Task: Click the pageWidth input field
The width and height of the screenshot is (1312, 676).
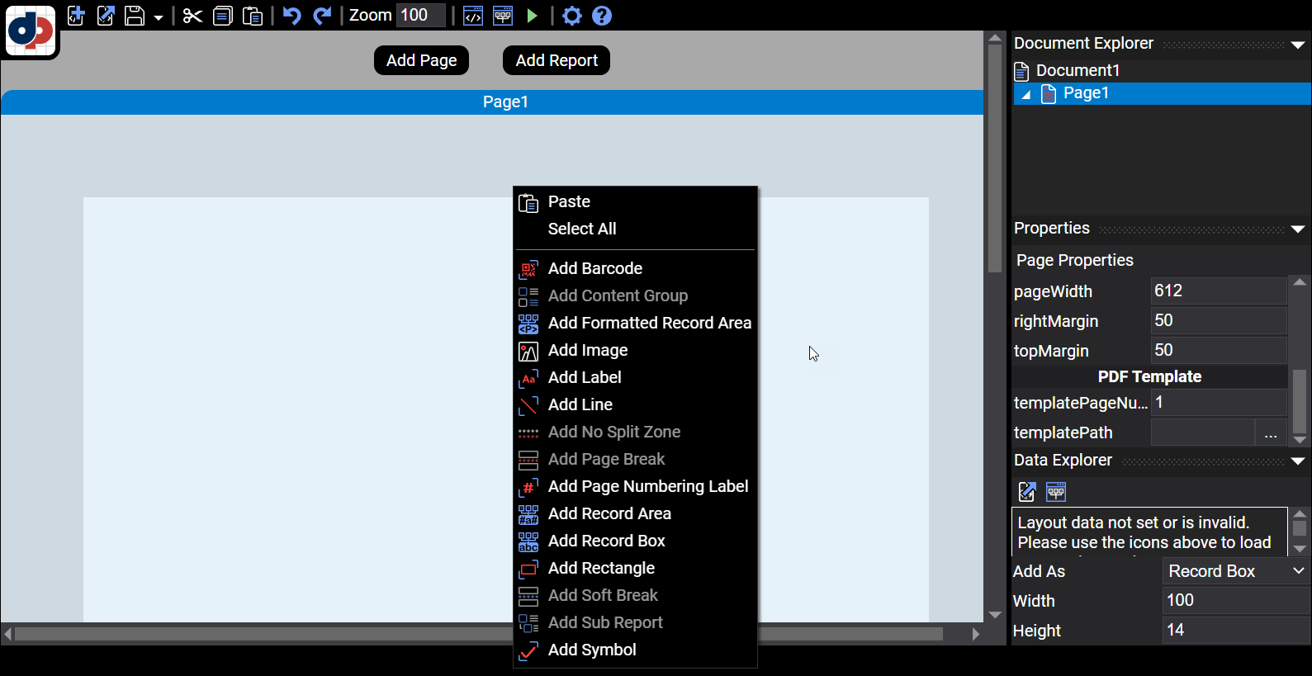Action: (1217, 291)
